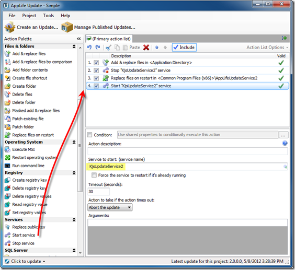
Task: Uncheck action 3 Replace files on restart checkbox
Action: [x=96, y=78]
